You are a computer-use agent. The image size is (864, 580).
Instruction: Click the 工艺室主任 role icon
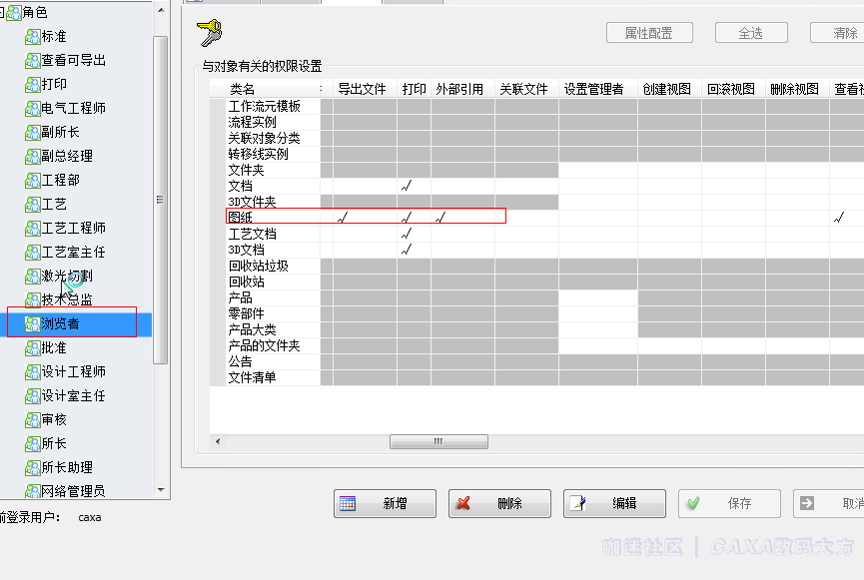[x=33, y=253]
